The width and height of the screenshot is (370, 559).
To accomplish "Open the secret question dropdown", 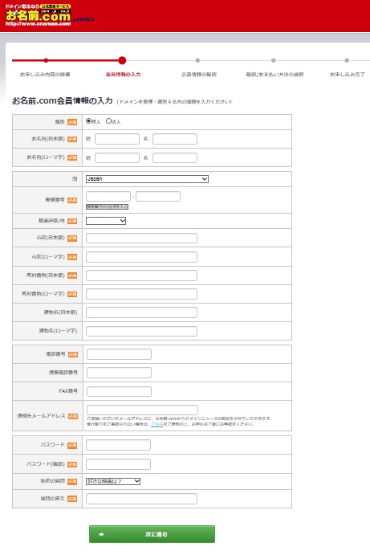I will click(113, 481).
